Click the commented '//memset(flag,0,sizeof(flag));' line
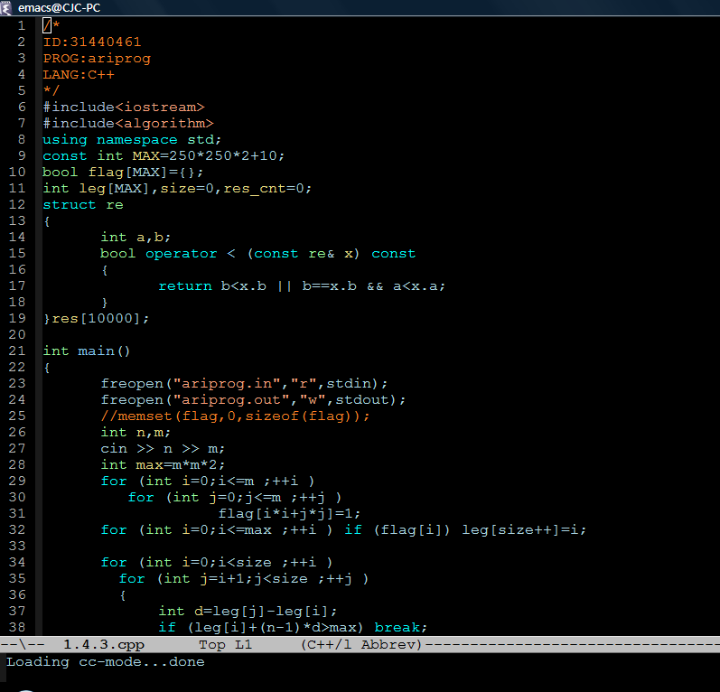 click(x=235, y=416)
